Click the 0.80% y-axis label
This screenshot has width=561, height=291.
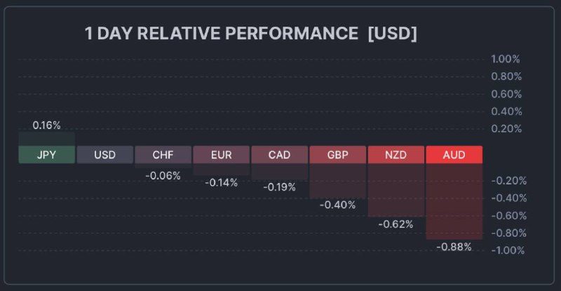506,76
